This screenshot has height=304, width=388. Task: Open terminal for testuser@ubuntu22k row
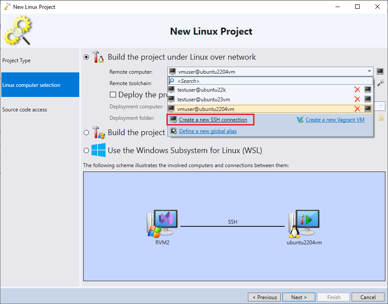(x=368, y=89)
